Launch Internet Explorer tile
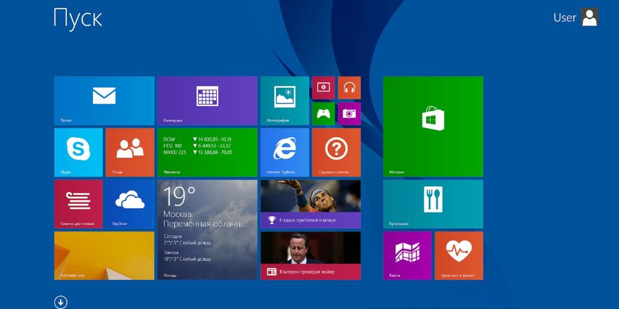 click(285, 152)
